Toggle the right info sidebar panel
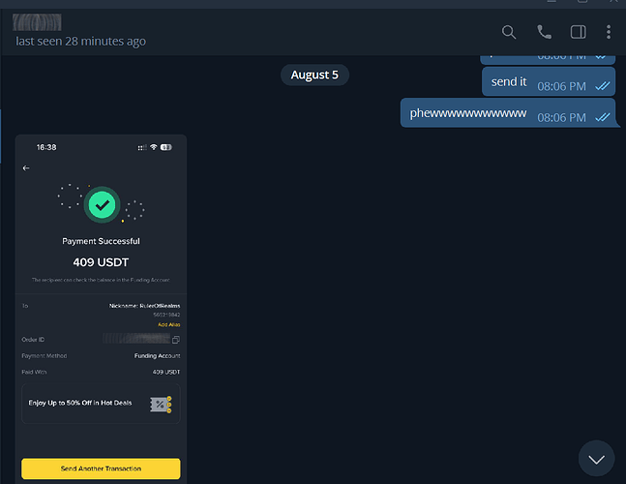Screen dimensions: 626x484 [578, 32]
